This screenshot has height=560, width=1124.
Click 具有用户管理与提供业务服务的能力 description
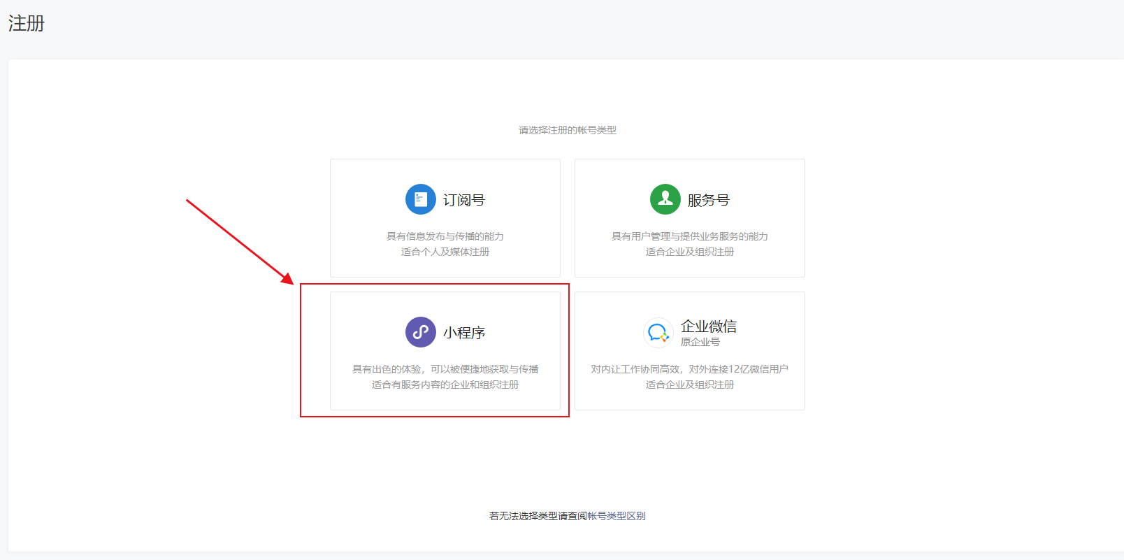tap(690, 236)
